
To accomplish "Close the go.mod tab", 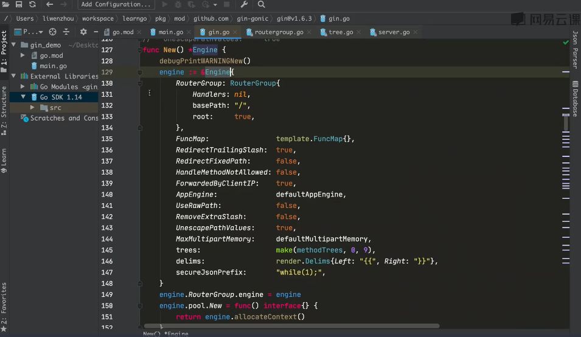I will point(139,32).
